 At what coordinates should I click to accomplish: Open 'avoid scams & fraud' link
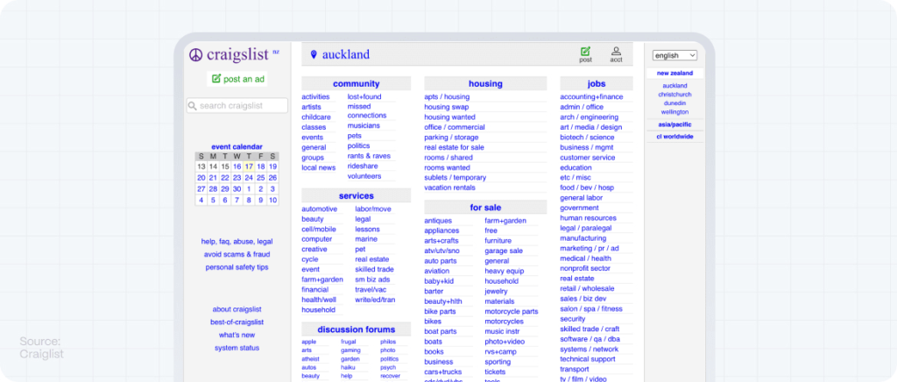(x=237, y=254)
